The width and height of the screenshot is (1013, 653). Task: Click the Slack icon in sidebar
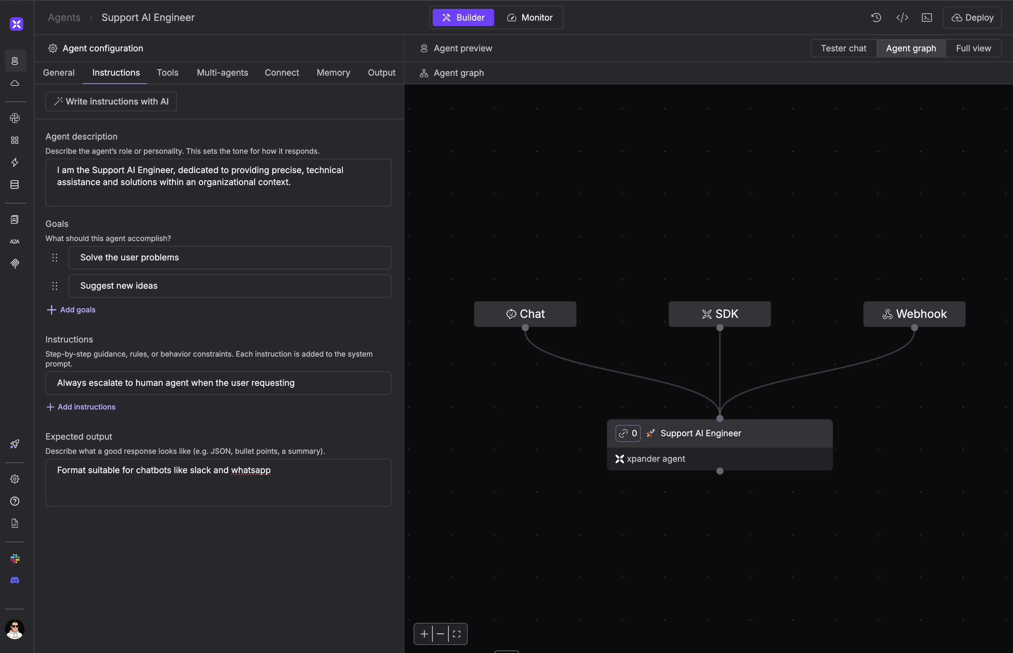point(15,558)
